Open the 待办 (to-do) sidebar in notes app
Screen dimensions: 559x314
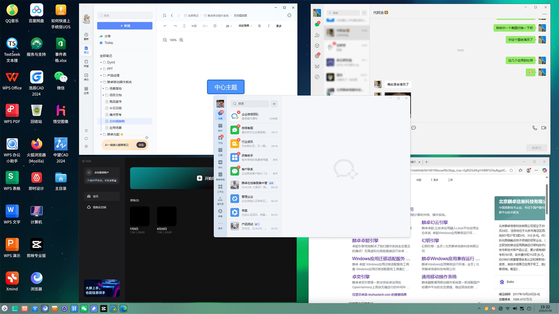(x=86, y=77)
